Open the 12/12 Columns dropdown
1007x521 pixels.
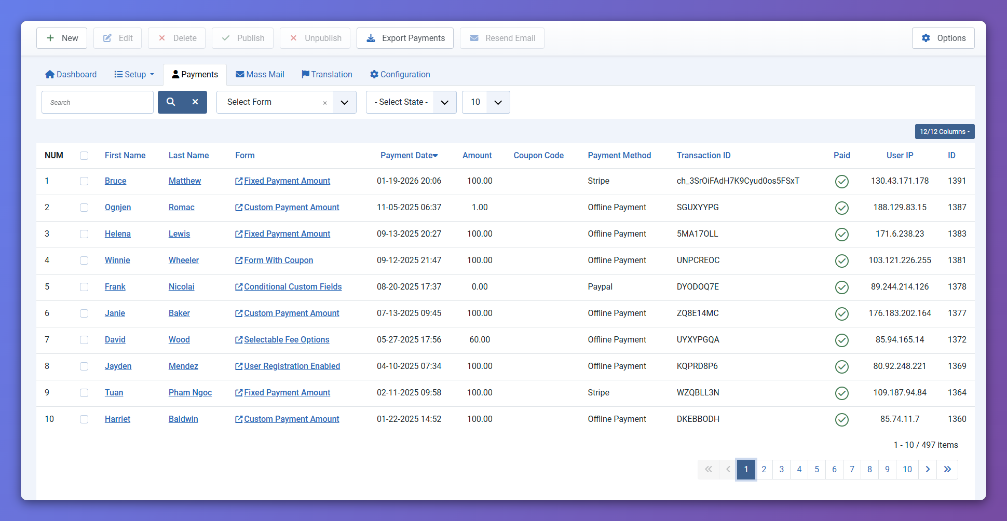point(944,132)
